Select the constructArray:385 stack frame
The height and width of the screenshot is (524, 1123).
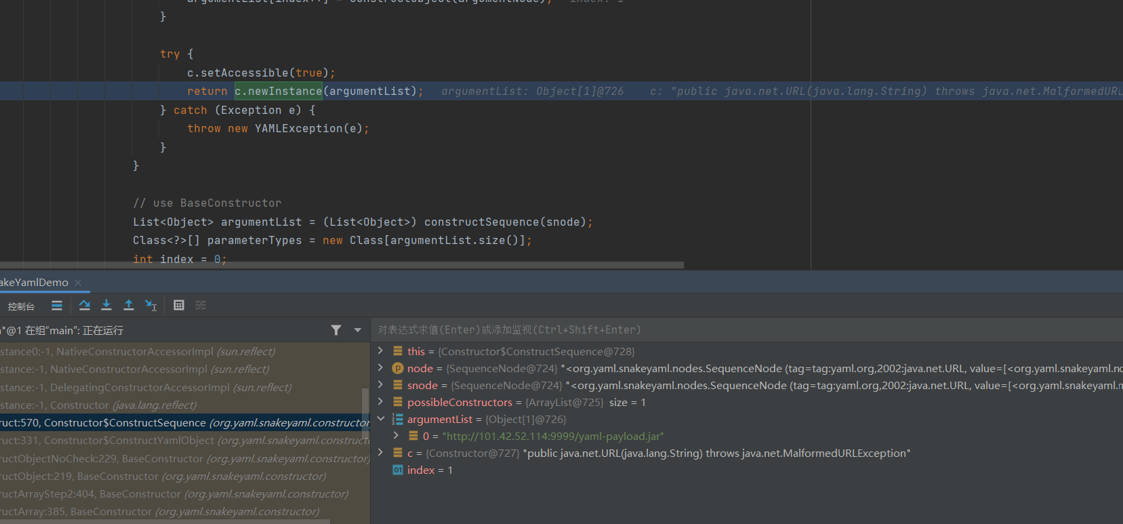pos(184,511)
